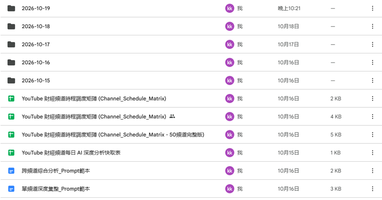The image size is (382, 200).
Task: Click the folder icon for 2026-10-18
Action: [11, 26]
